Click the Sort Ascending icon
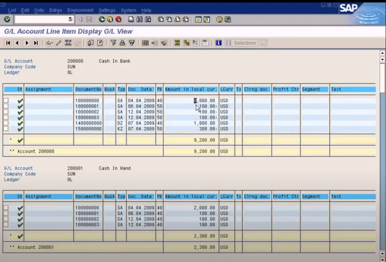Viewport: 386px width, 262px height. point(123,43)
